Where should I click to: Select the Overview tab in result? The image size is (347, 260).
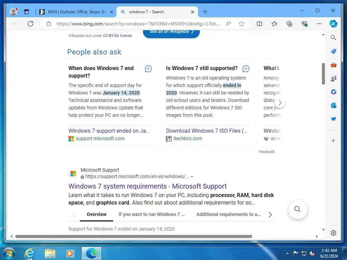tap(97, 214)
